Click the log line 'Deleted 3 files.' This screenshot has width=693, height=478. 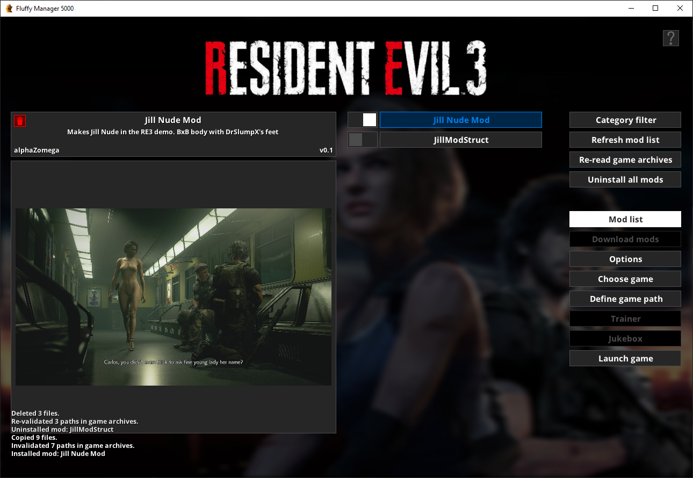[x=35, y=414]
